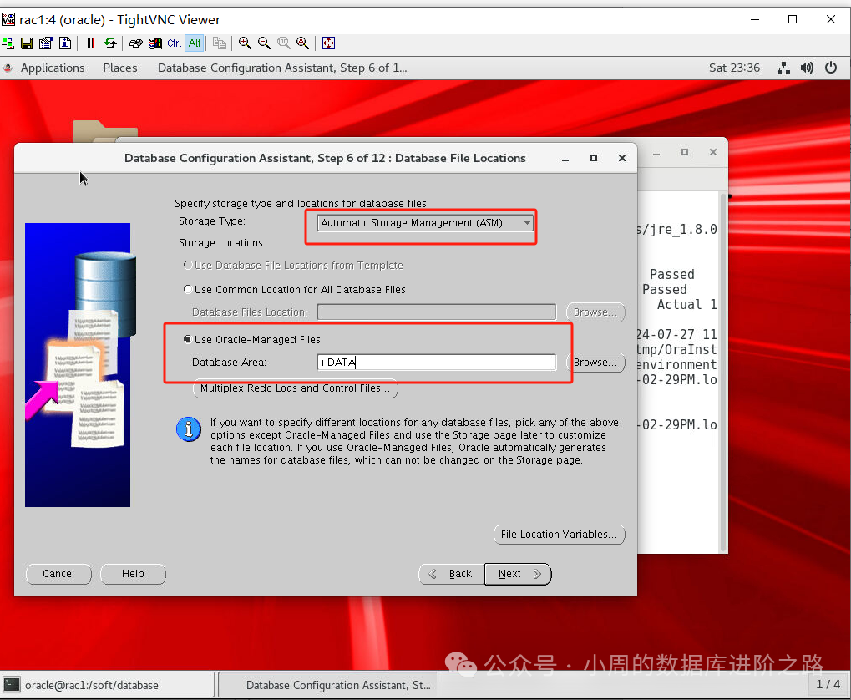Send Ctrl+Esc Windows flag icon
This screenshot has height=700, width=851.
155,43
